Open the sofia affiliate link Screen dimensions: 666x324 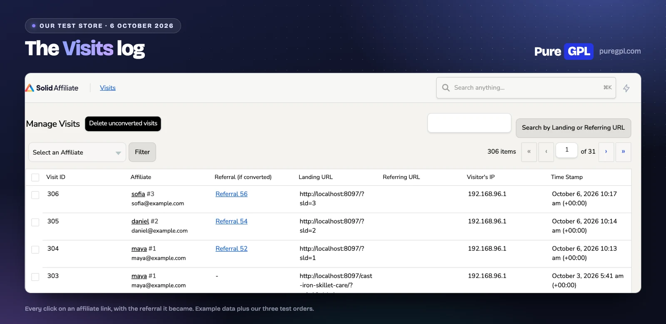click(x=138, y=194)
